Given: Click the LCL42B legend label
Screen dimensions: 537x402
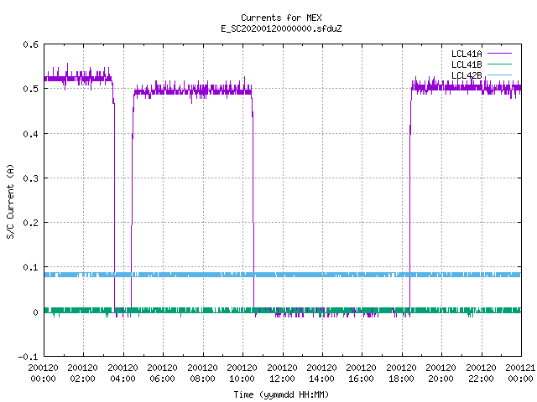Looking at the screenshot, I should pyautogui.click(x=467, y=75).
